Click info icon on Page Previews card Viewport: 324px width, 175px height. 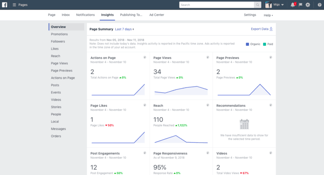coord(271,57)
